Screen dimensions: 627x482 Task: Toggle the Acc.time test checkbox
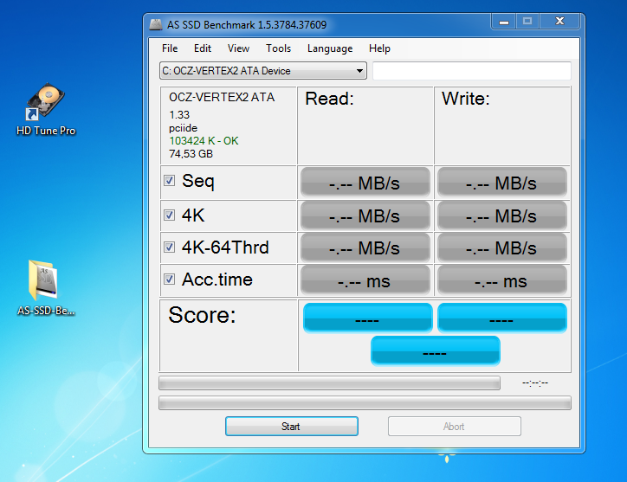(x=169, y=279)
